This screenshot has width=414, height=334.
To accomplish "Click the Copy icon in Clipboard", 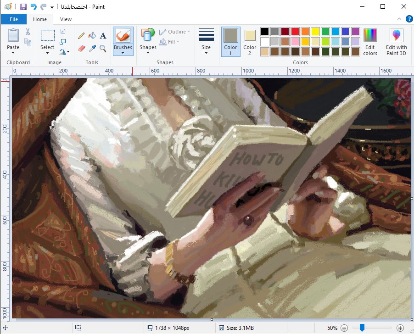I will pyautogui.click(x=28, y=42).
